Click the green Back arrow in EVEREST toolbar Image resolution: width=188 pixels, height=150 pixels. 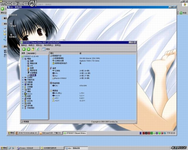(24, 49)
